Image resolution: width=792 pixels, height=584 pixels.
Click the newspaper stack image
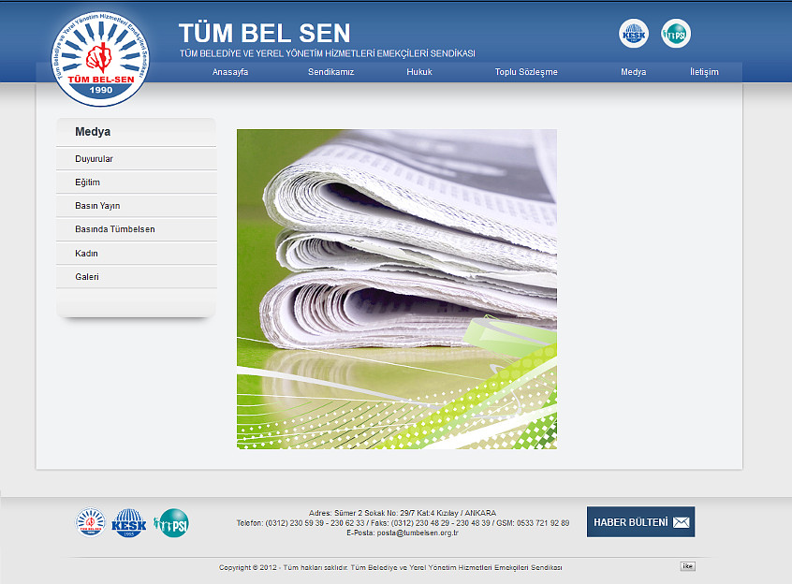[397, 289]
